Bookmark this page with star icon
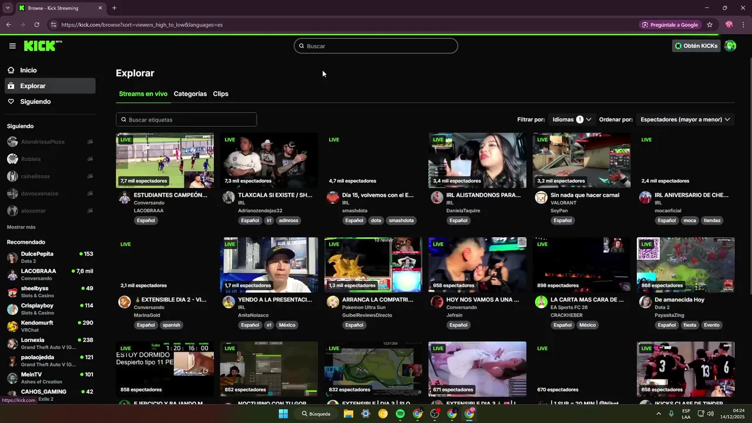 point(710,25)
